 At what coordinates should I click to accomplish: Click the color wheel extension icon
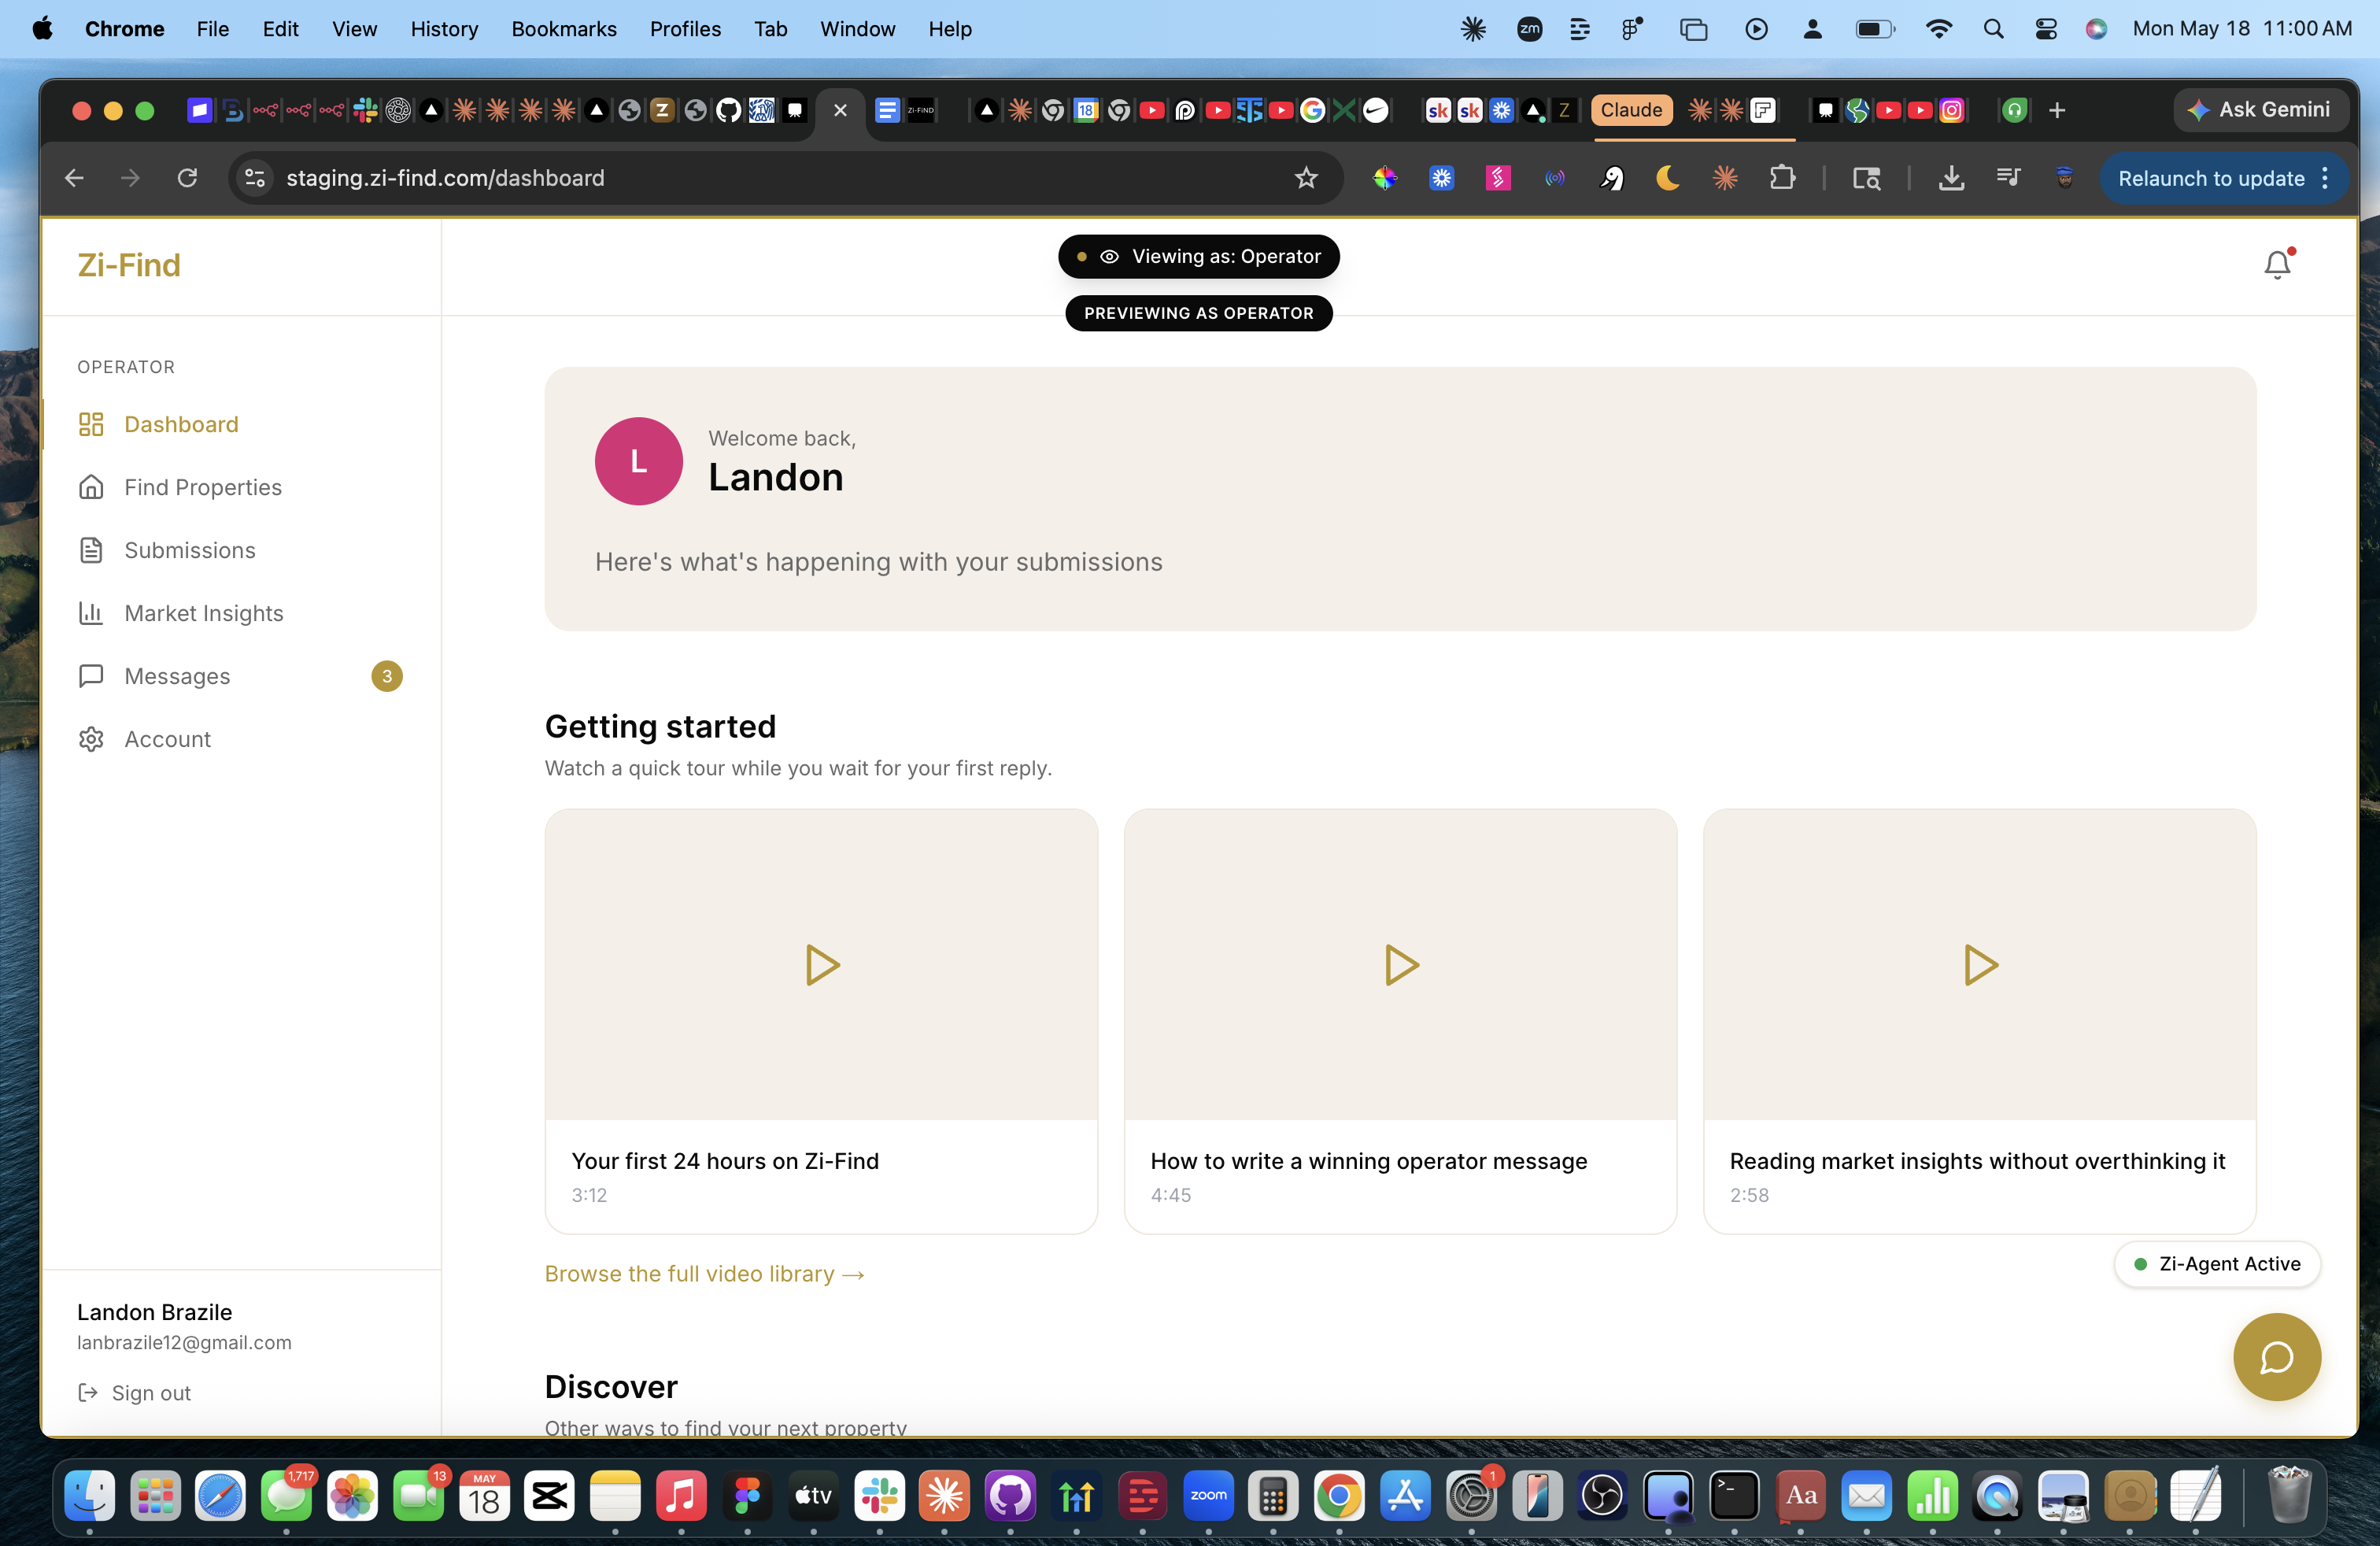coord(1385,178)
